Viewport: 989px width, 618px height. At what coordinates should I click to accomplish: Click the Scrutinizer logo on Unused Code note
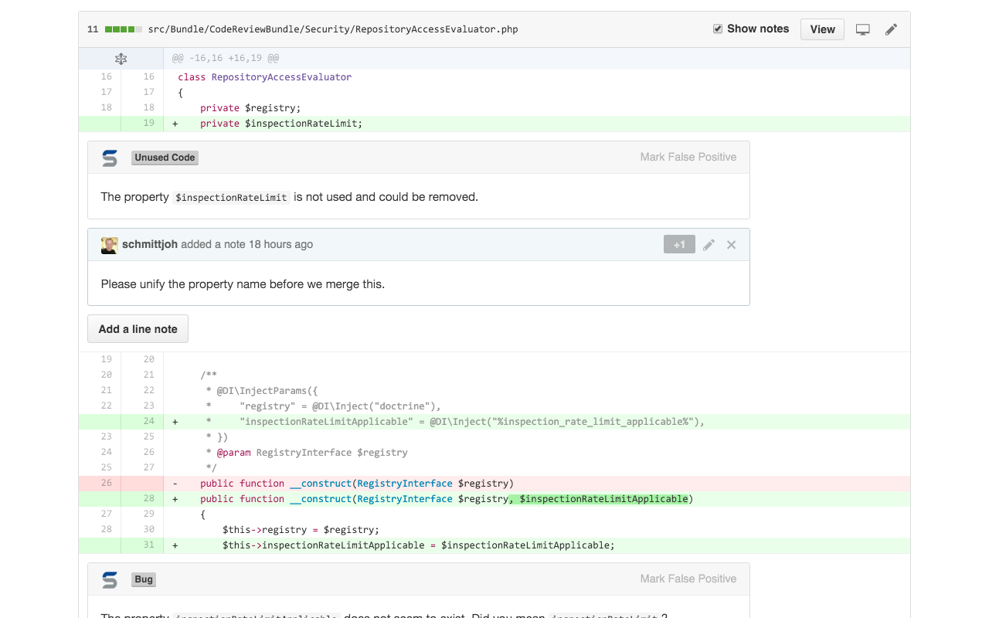(x=110, y=158)
